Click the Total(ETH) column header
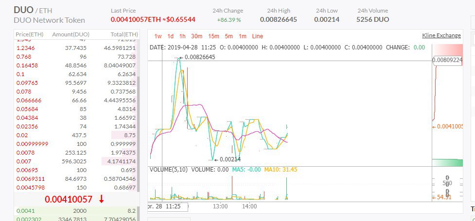 click(124, 34)
